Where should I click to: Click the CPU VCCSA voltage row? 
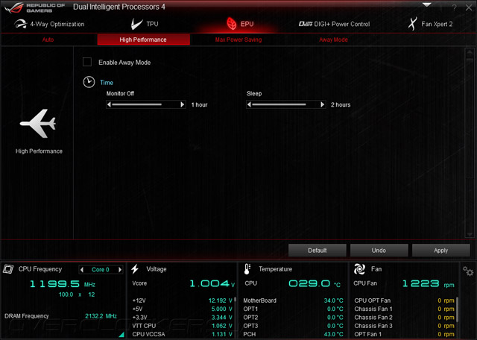pyautogui.click(x=182, y=334)
